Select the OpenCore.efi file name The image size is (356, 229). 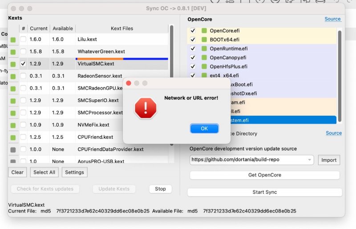[x=225, y=31]
